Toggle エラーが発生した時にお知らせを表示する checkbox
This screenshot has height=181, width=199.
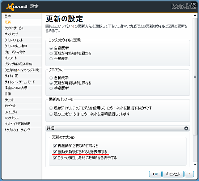pos(55,158)
